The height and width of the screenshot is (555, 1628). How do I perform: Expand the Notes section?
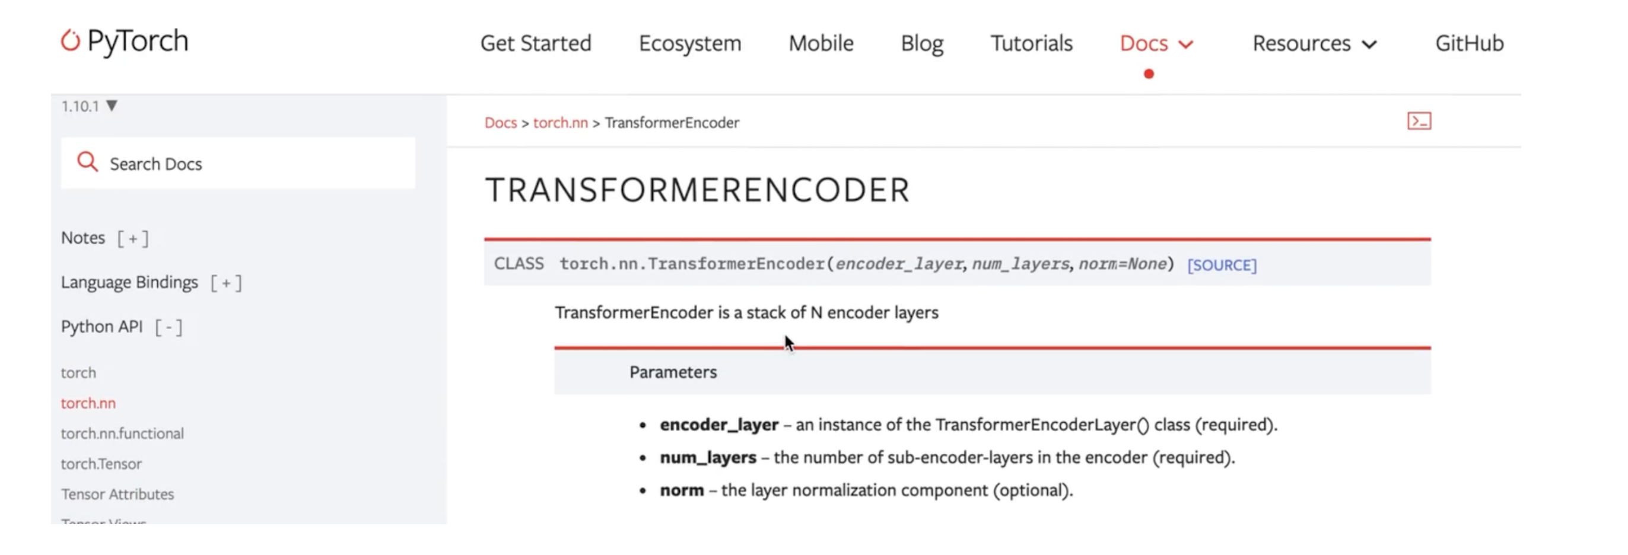click(x=133, y=239)
